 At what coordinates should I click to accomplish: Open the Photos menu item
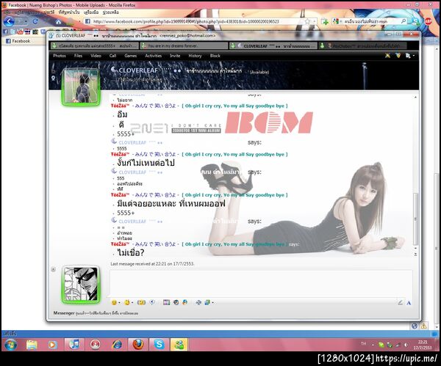tap(60, 56)
